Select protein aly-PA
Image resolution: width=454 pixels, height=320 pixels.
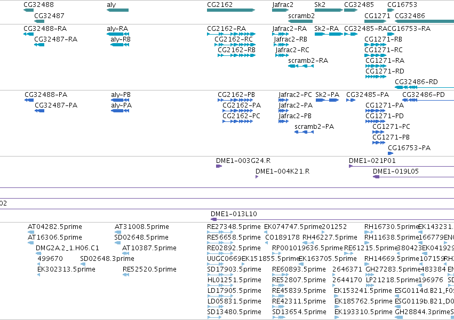pyautogui.click(x=120, y=111)
